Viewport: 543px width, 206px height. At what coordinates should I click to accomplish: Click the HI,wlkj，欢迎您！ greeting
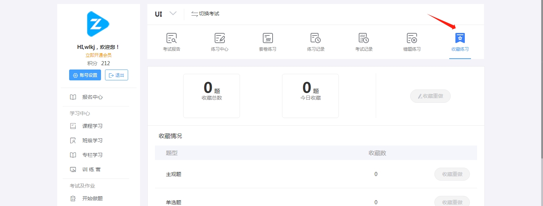(98, 47)
